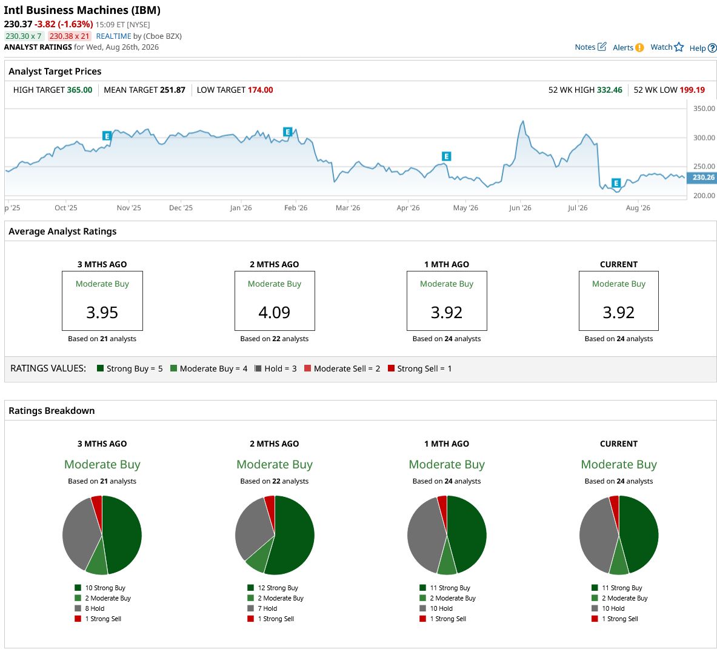
Task: Click the red 230.38 x 21 ask quote
Action: point(70,36)
